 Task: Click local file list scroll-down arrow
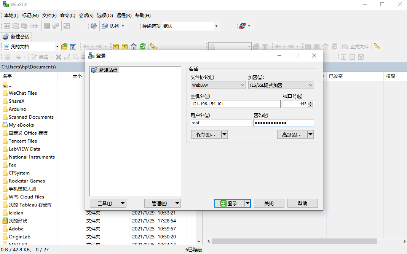(199, 241)
